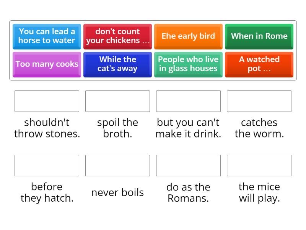Click the empty box above 'spoil the broth.'
Viewport: 306px width, 230px height.
coord(117,101)
